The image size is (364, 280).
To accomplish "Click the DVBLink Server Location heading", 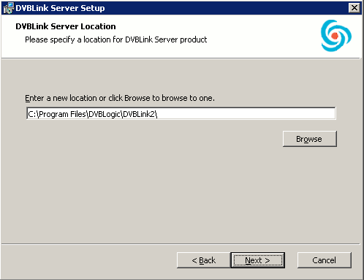I will click(66, 26).
